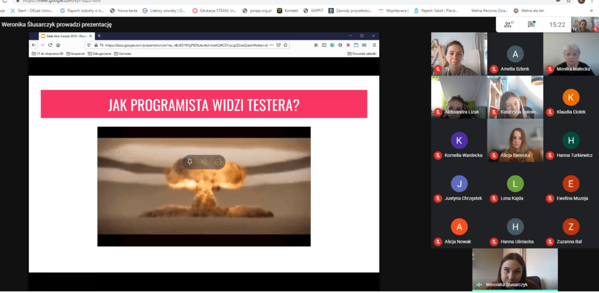Click the muted mic icon beside Alicja Bielecka
599x293 pixels.
[494, 155]
